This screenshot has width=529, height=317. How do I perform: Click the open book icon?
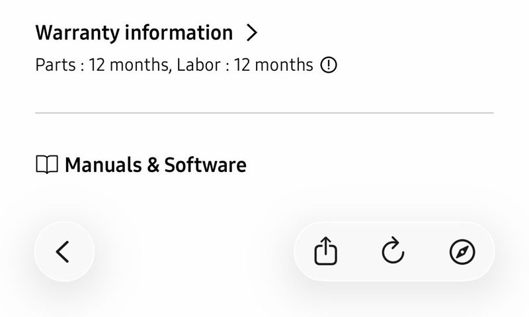coord(47,165)
